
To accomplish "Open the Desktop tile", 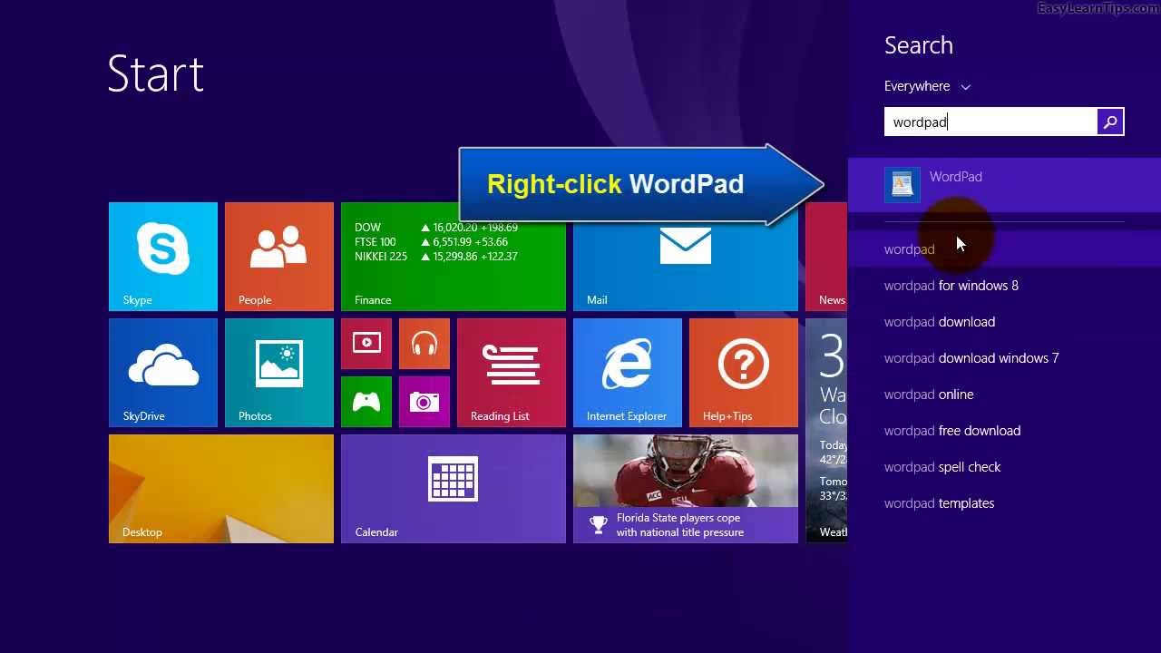I will click(221, 489).
